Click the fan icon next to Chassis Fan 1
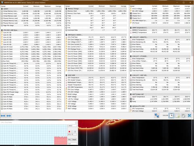The image size is (194, 146). pyautogui.click(x=131, y=13)
